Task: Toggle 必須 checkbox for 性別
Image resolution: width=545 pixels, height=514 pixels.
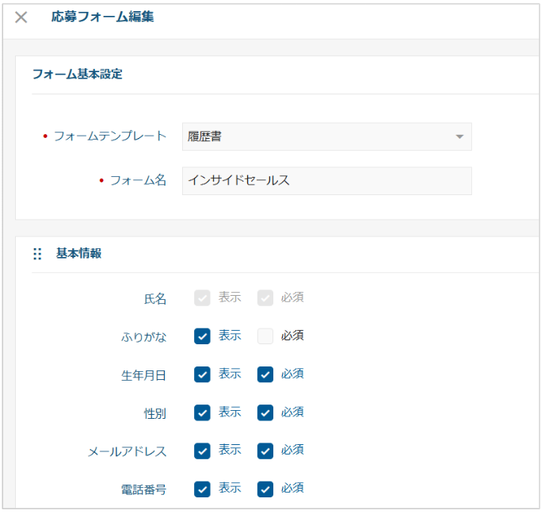Action: (x=265, y=412)
